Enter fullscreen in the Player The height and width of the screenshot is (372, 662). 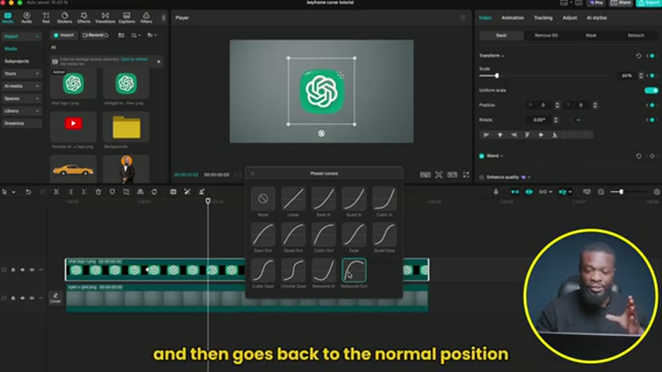(x=466, y=175)
